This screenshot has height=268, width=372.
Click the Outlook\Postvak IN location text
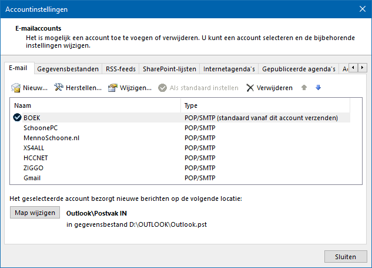click(x=96, y=213)
